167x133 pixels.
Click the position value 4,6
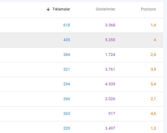pos(153,114)
